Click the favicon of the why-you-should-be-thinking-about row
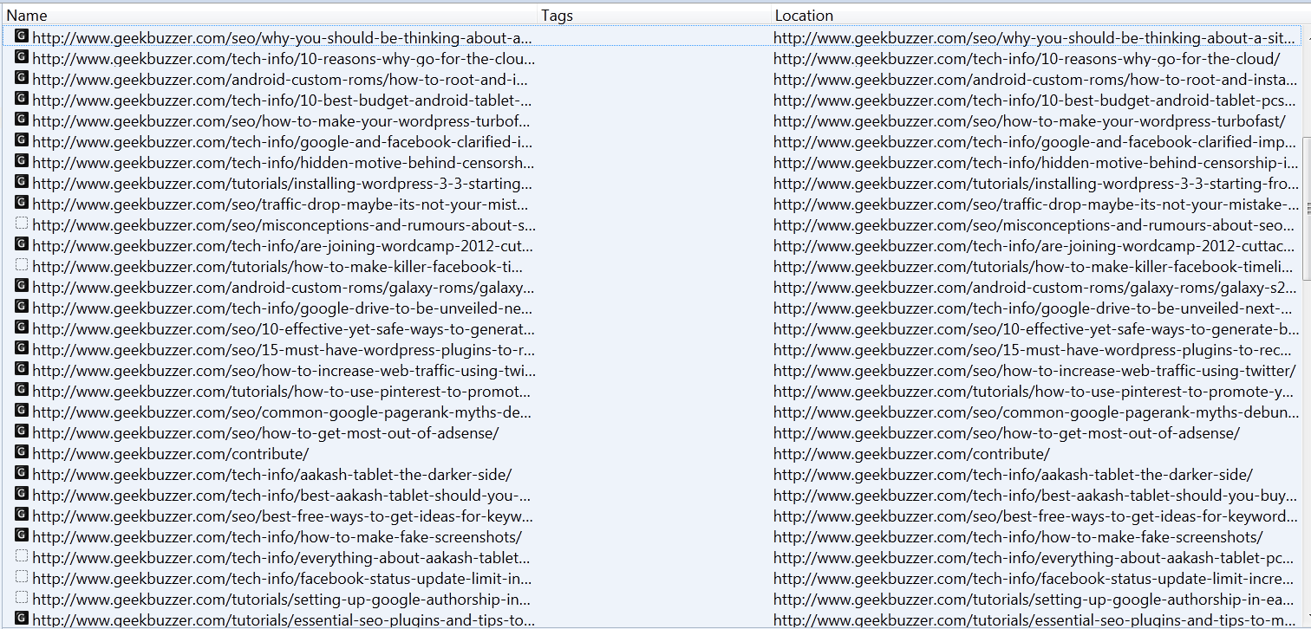1311x629 pixels. [x=22, y=36]
